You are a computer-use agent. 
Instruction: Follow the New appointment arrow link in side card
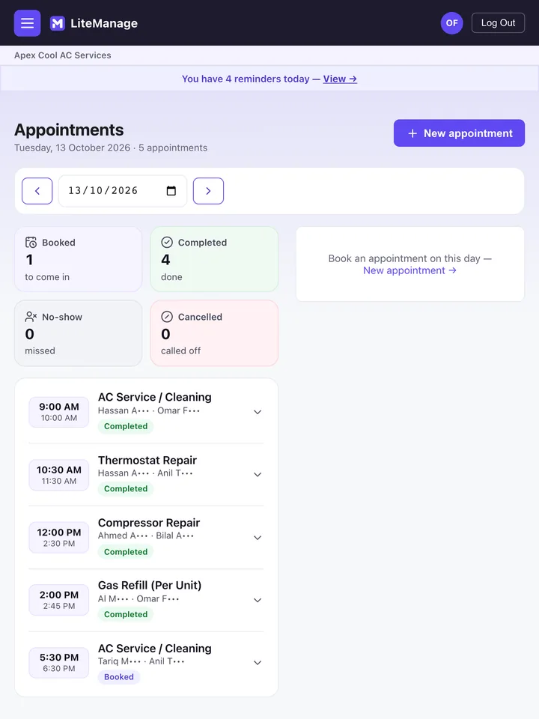tap(409, 270)
